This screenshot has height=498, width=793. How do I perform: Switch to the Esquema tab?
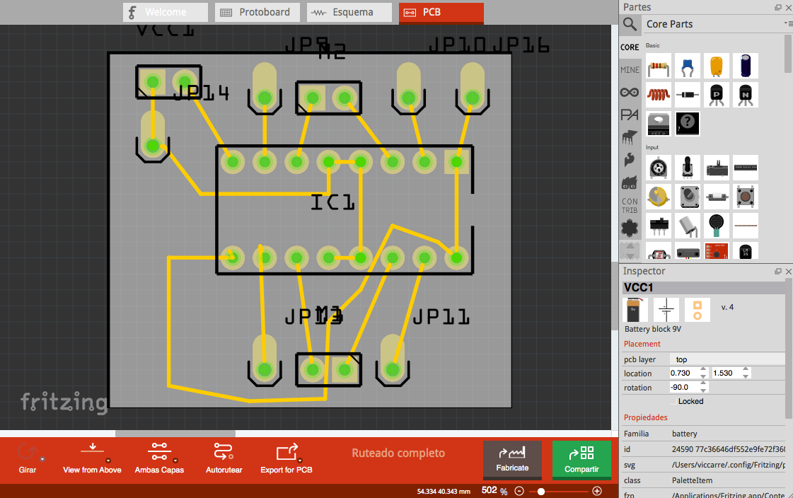point(349,12)
